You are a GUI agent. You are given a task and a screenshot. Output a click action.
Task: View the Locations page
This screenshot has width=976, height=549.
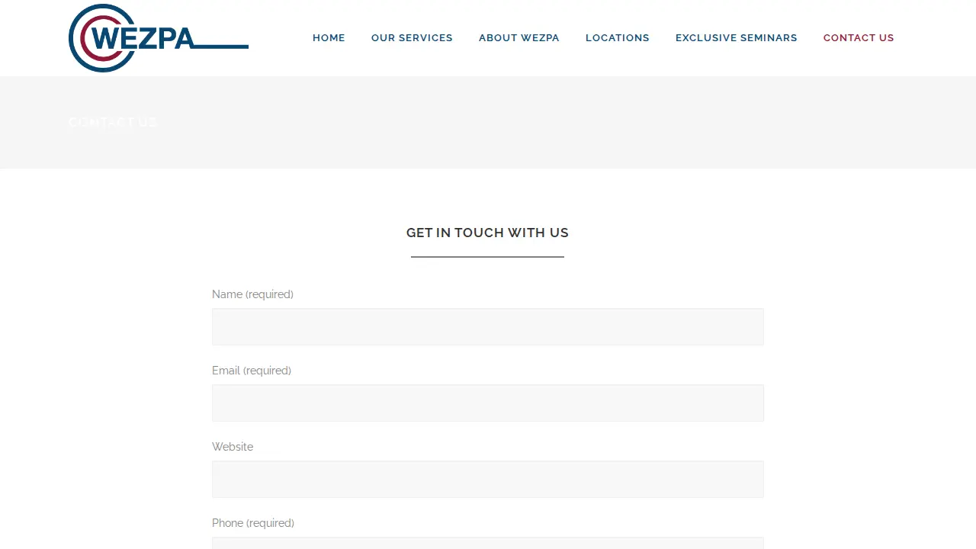click(618, 38)
